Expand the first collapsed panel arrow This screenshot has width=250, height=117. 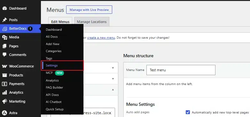(x=113, y=68)
